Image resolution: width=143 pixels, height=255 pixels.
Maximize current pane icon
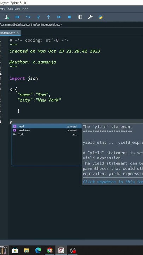[x=80, y=17]
